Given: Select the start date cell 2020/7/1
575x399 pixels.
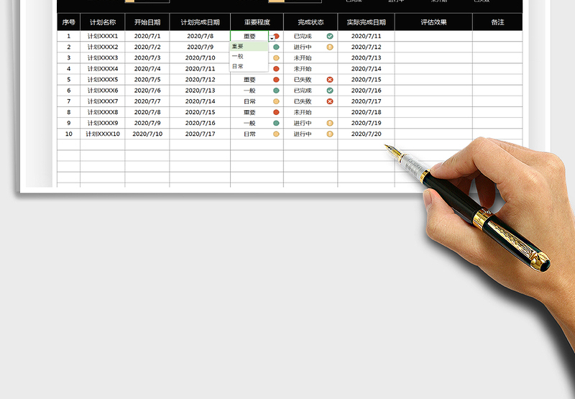Looking at the screenshot, I should (147, 36).
